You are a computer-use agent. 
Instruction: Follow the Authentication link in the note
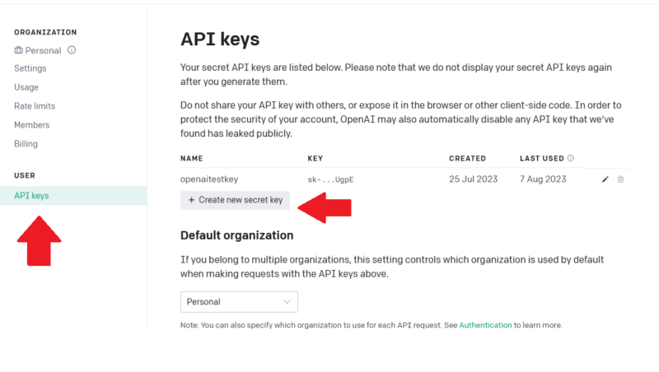tap(485, 325)
